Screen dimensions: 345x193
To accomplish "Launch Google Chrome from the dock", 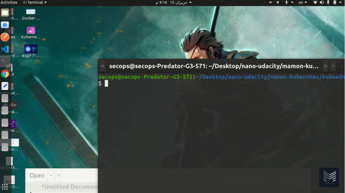I will (x=5, y=74).
